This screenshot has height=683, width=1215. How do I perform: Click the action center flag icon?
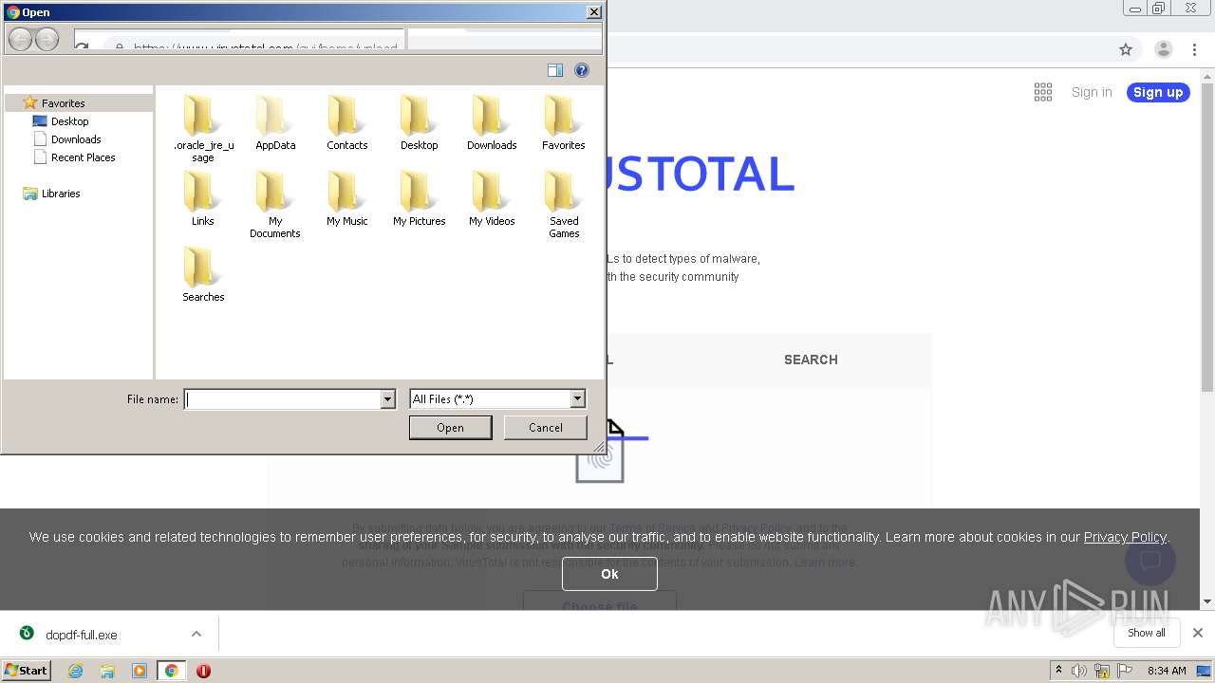1125,671
